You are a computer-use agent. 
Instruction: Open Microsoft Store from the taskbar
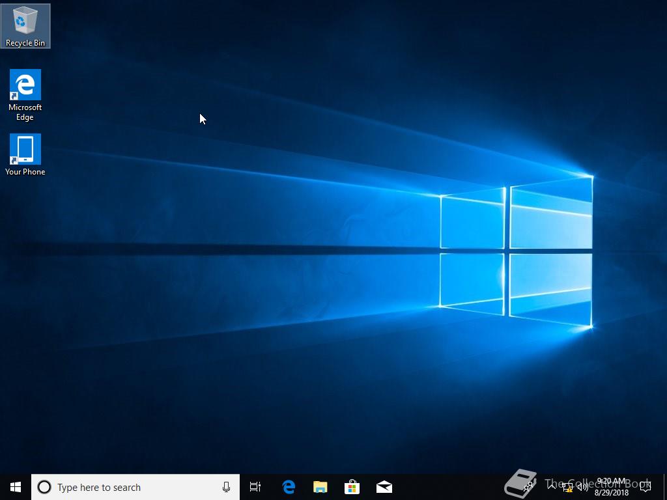pos(352,487)
